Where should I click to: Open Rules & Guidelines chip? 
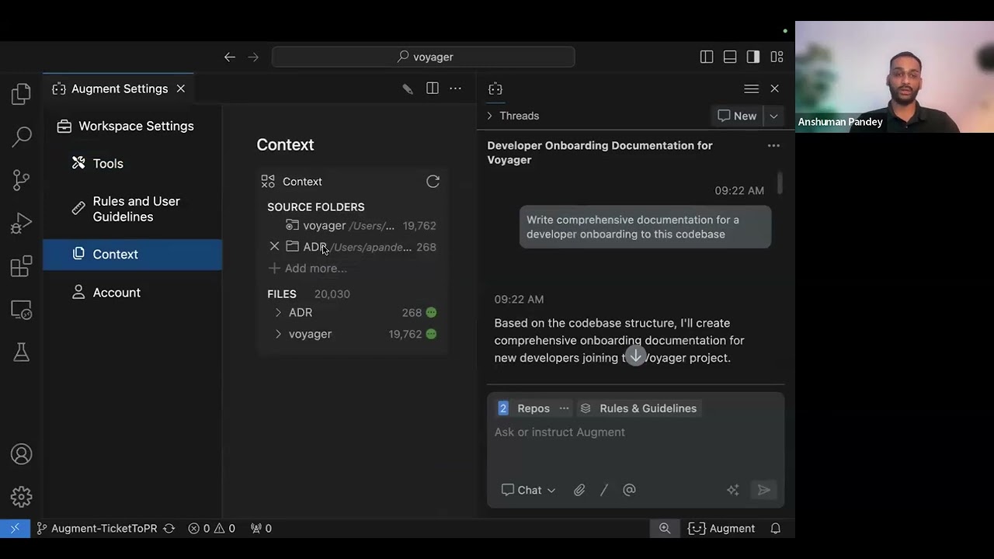(x=639, y=408)
